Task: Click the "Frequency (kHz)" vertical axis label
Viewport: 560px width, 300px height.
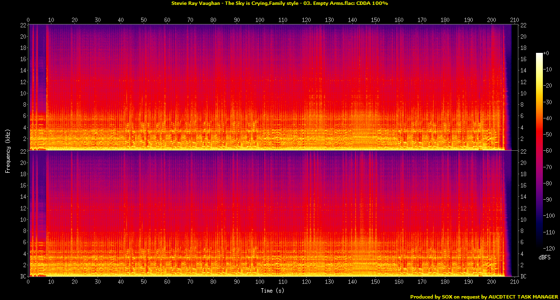Action: pos(8,150)
